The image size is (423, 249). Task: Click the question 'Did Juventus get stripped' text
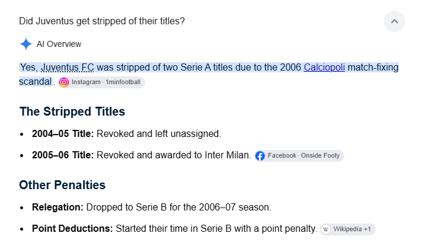pos(102,21)
